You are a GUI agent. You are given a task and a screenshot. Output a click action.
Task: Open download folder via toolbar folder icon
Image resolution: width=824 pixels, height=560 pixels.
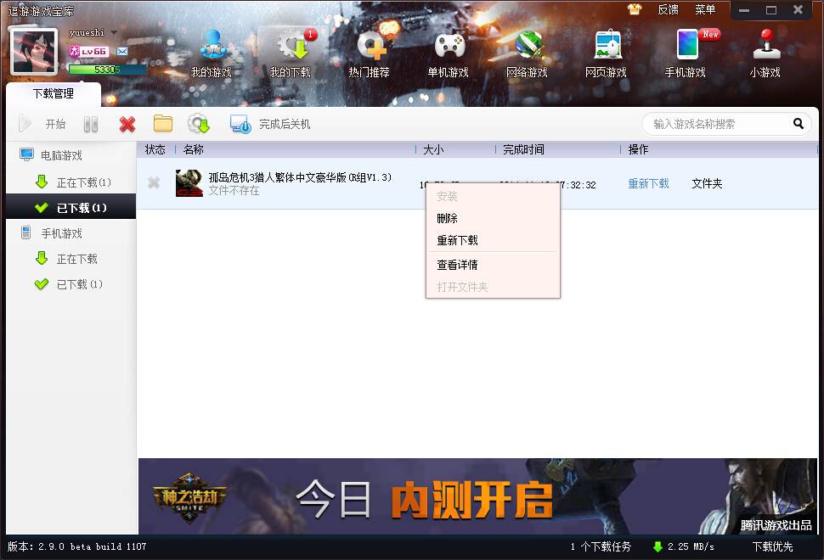[163, 124]
